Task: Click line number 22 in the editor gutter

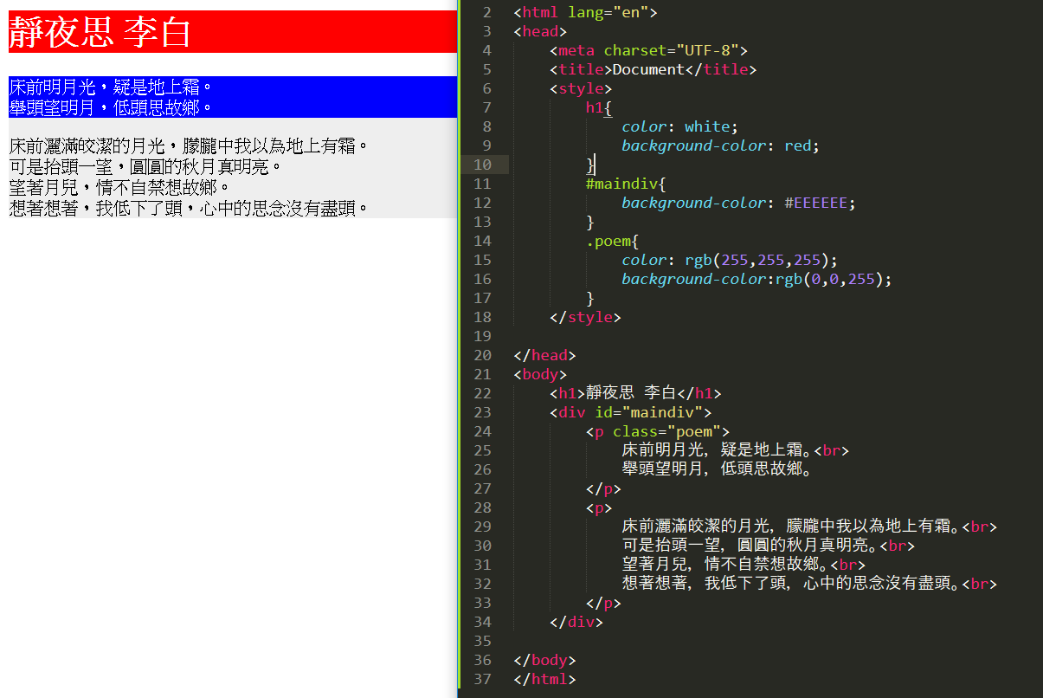Action: (x=482, y=393)
